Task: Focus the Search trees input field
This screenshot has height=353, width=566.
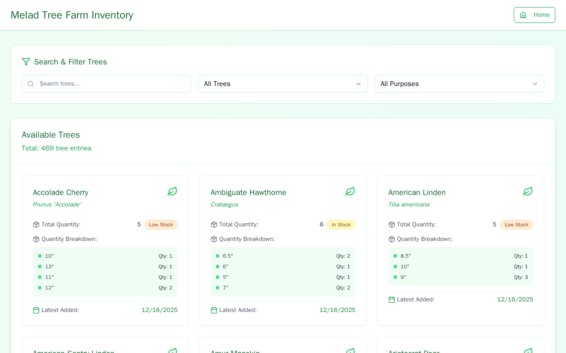Action: point(111,84)
